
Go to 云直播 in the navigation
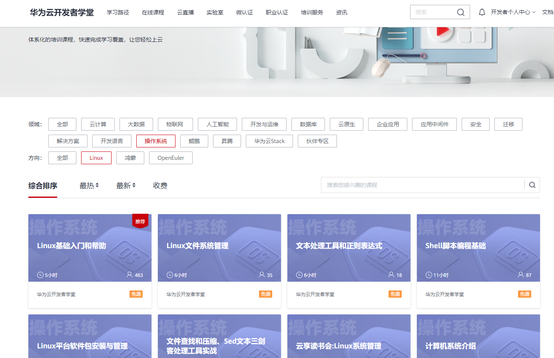(x=185, y=12)
